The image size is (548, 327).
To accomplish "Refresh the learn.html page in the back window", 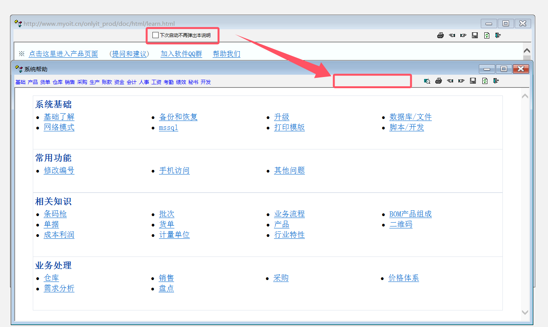I will tap(487, 35).
